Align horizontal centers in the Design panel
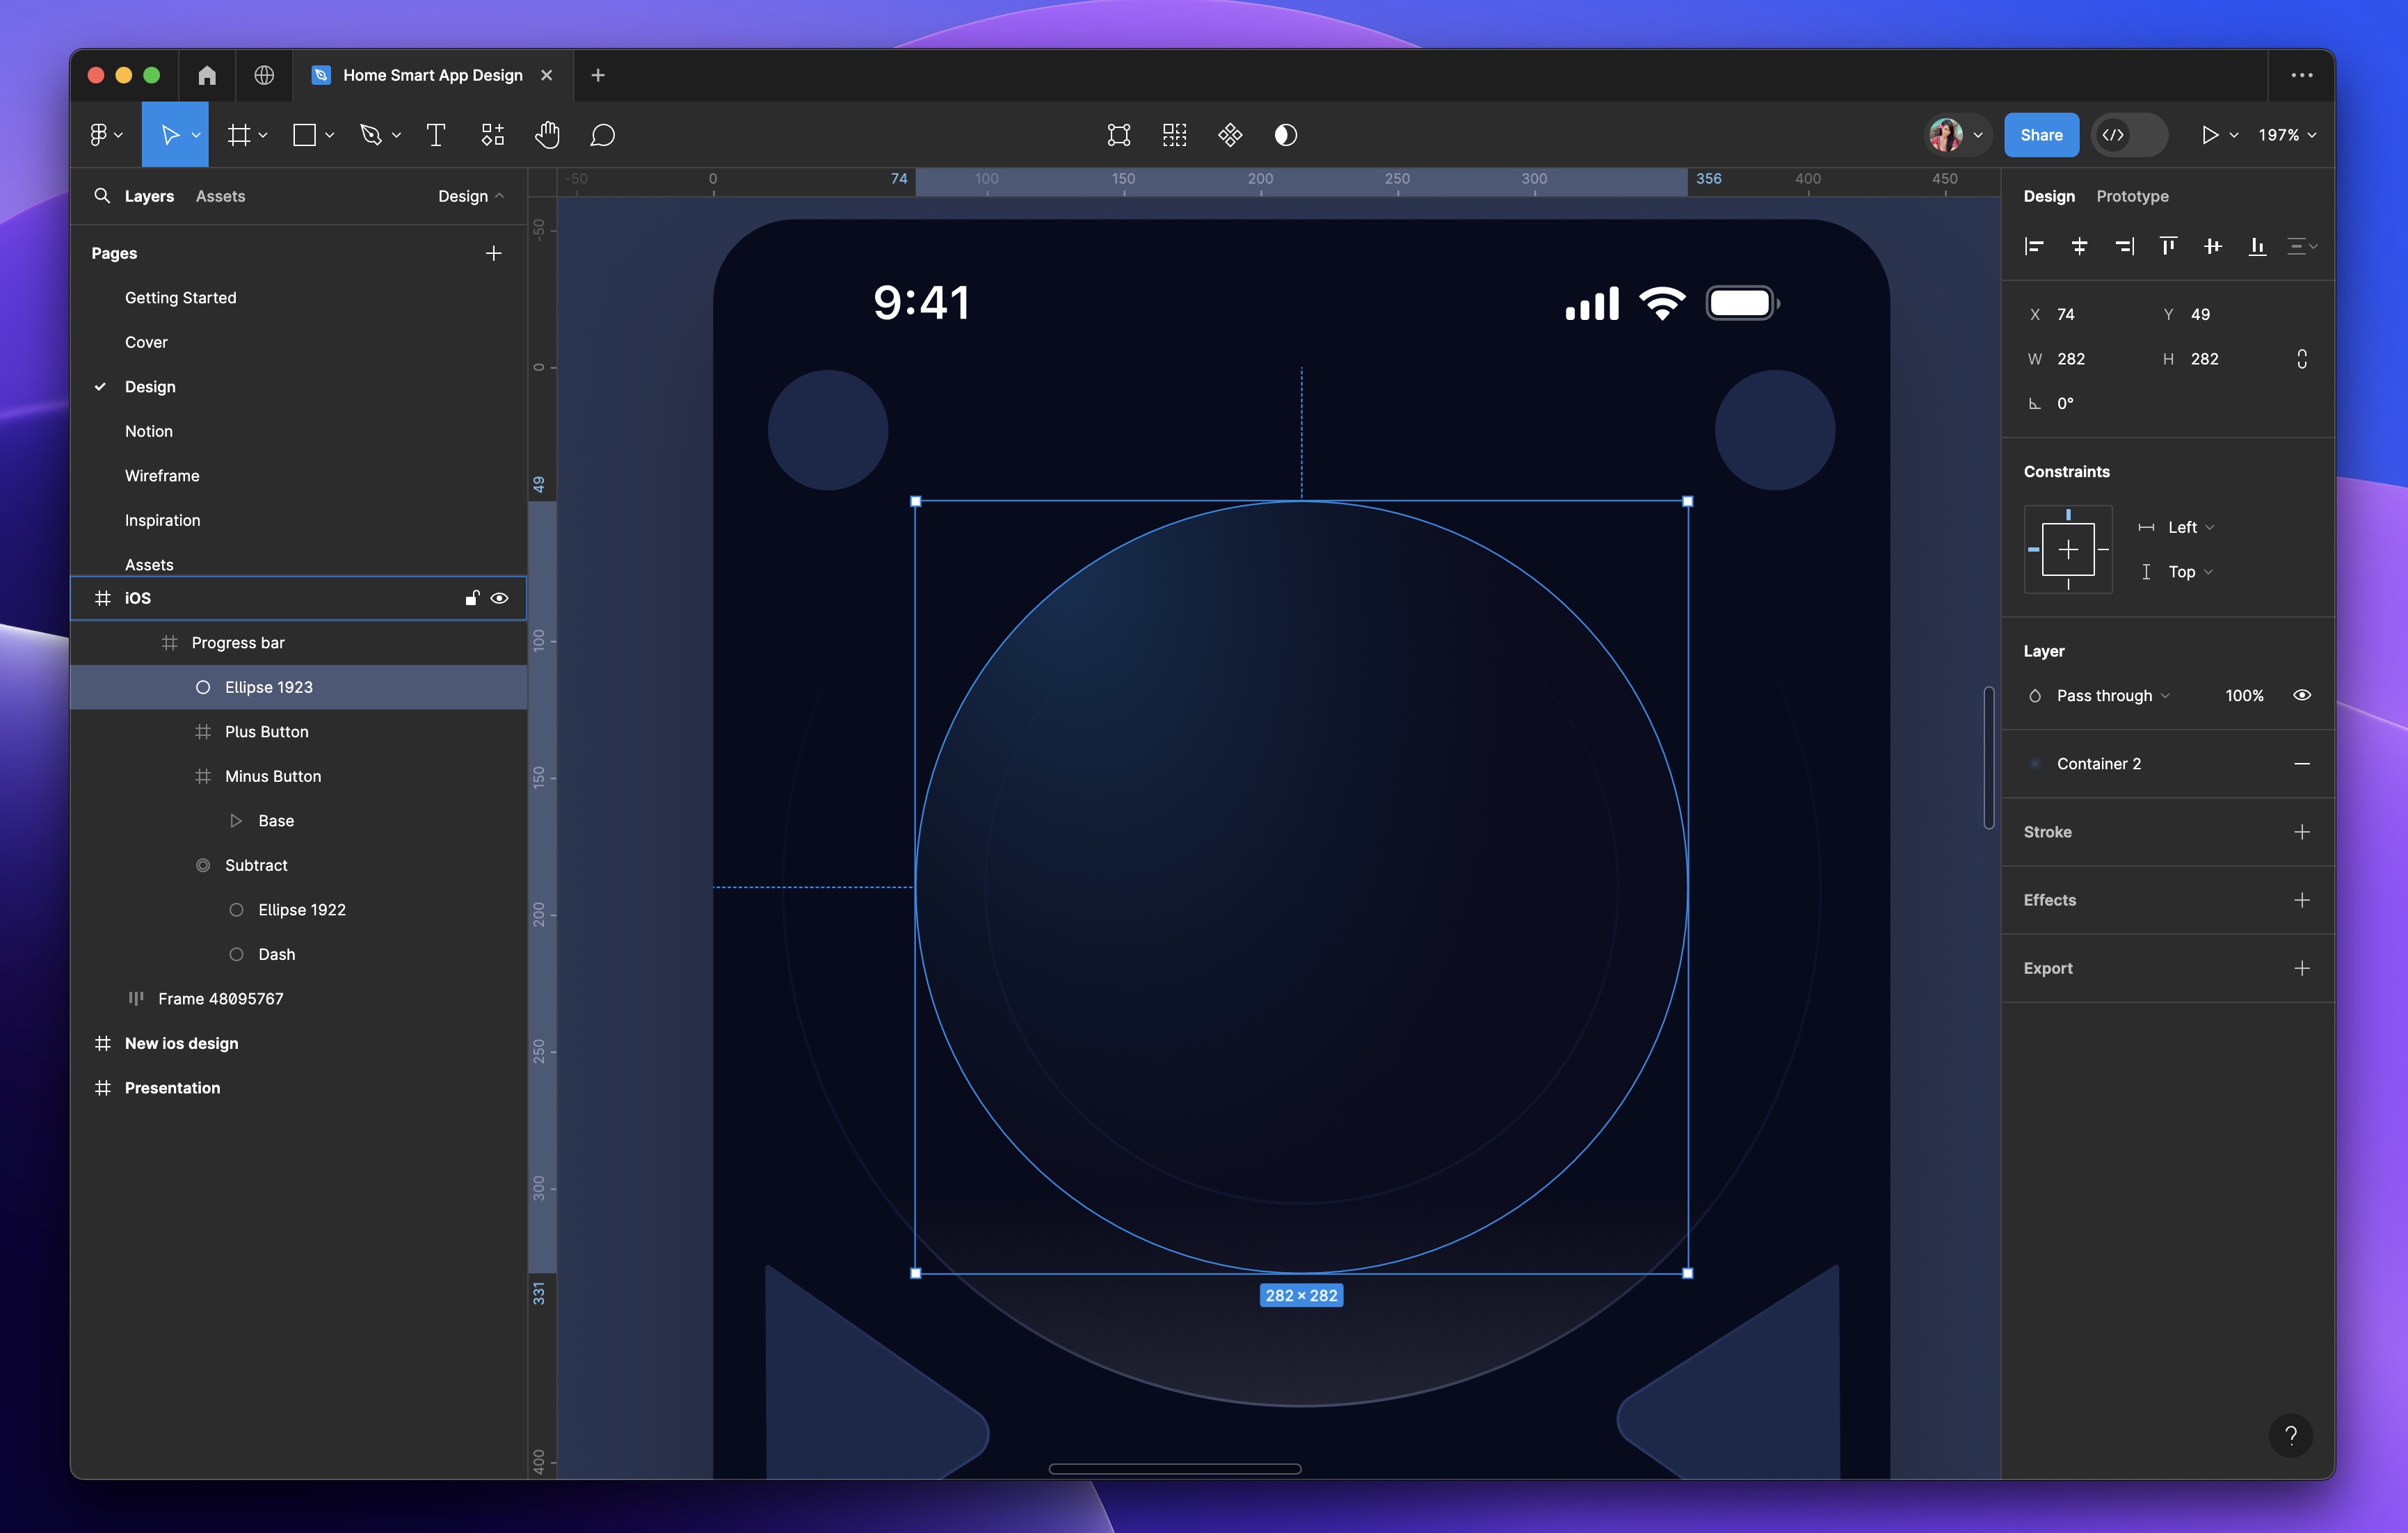 (2080, 246)
